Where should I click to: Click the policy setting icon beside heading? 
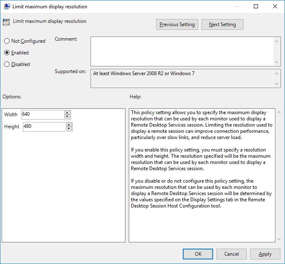click(6, 22)
